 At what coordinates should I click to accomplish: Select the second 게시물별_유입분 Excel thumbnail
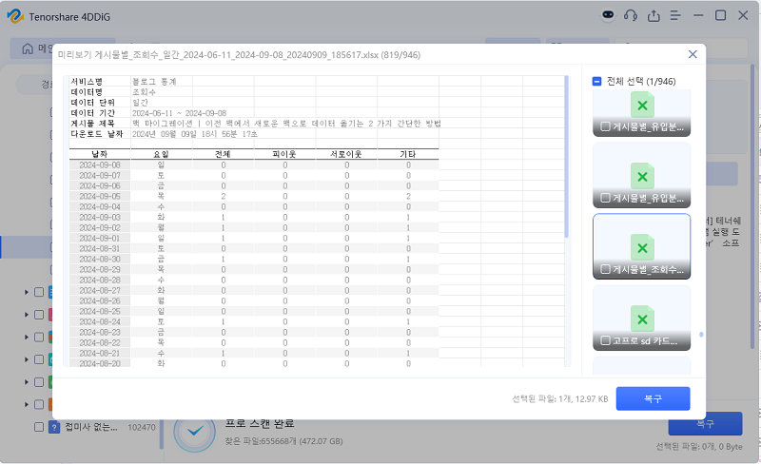point(641,176)
